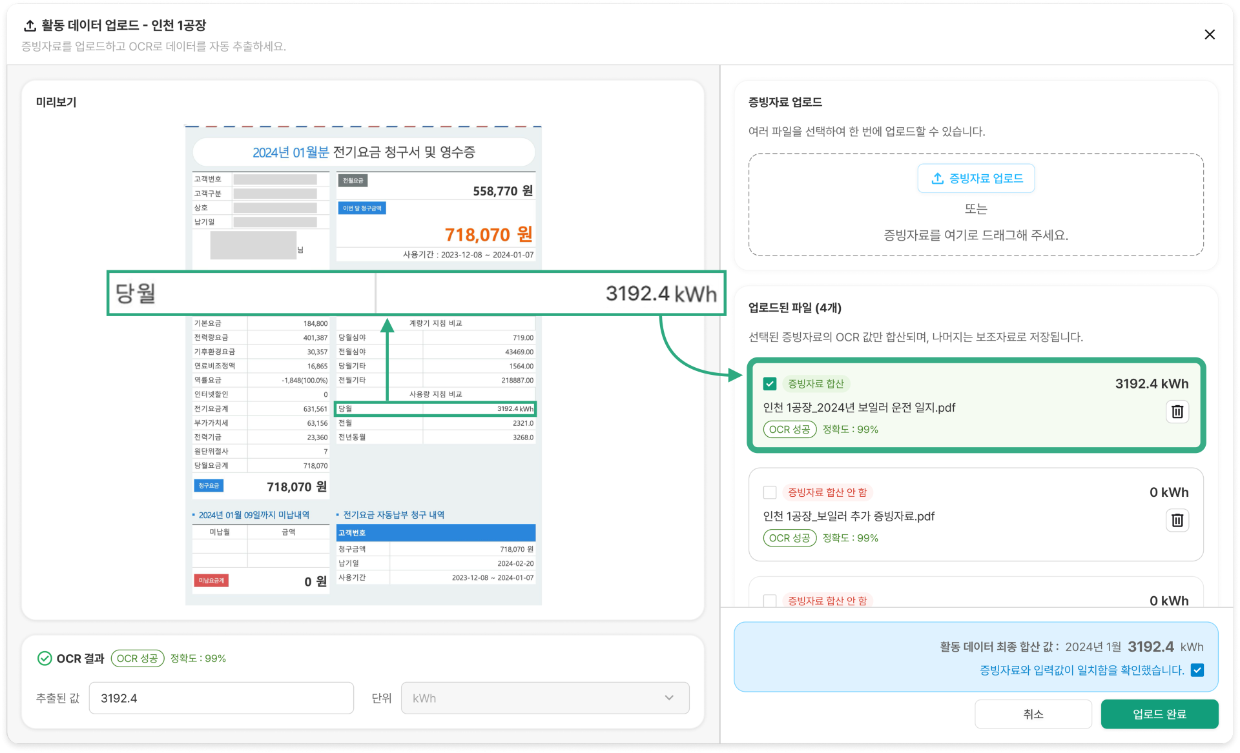Click the green check icon beside OCR 결과
The height and width of the screenshot is (753, 1240).
(44, 658)
